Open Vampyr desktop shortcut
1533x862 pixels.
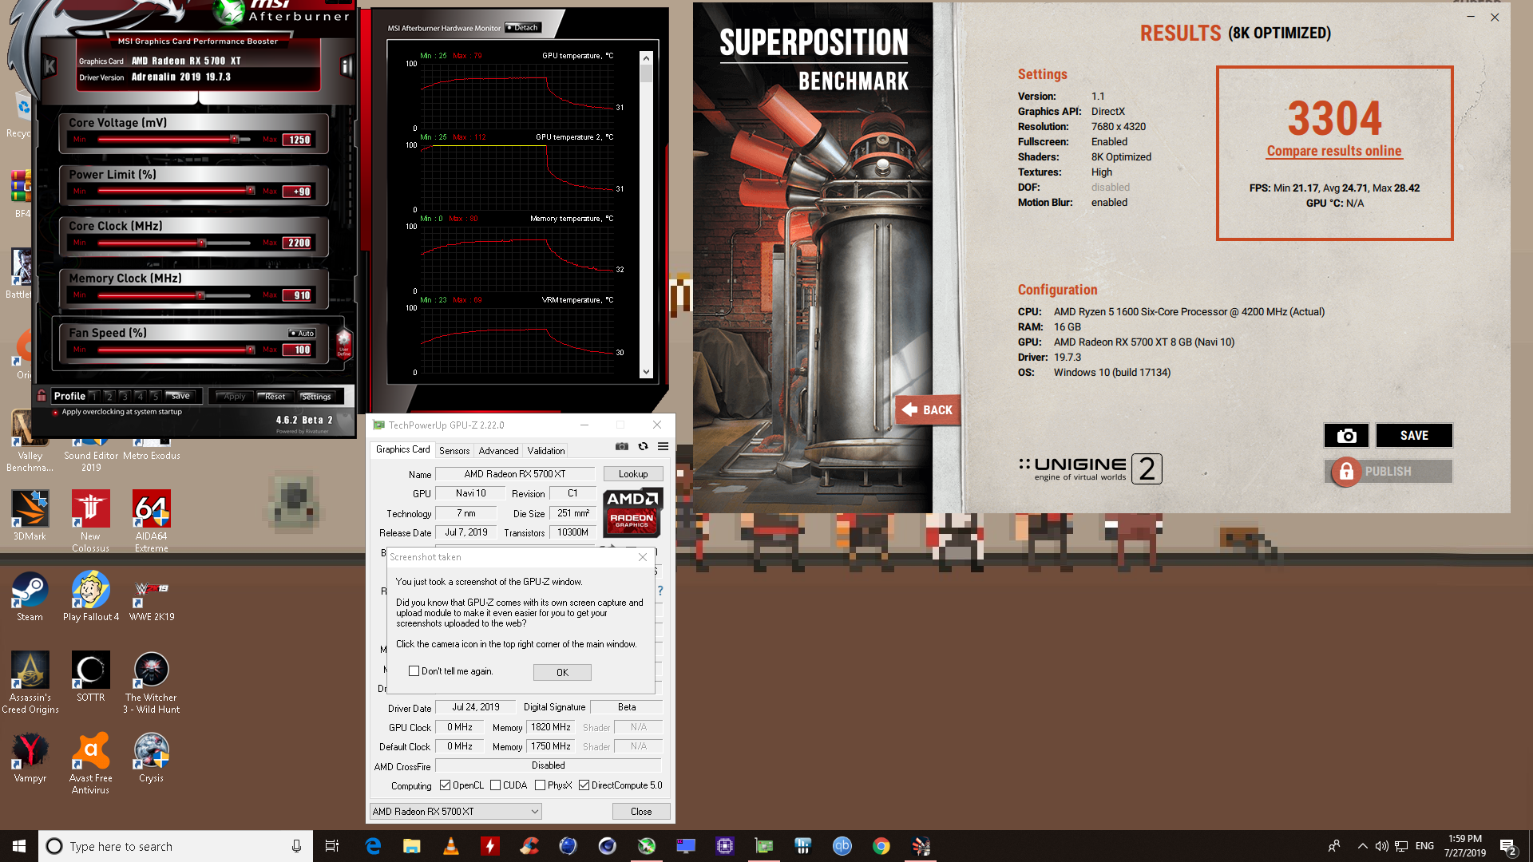point(30,757)
